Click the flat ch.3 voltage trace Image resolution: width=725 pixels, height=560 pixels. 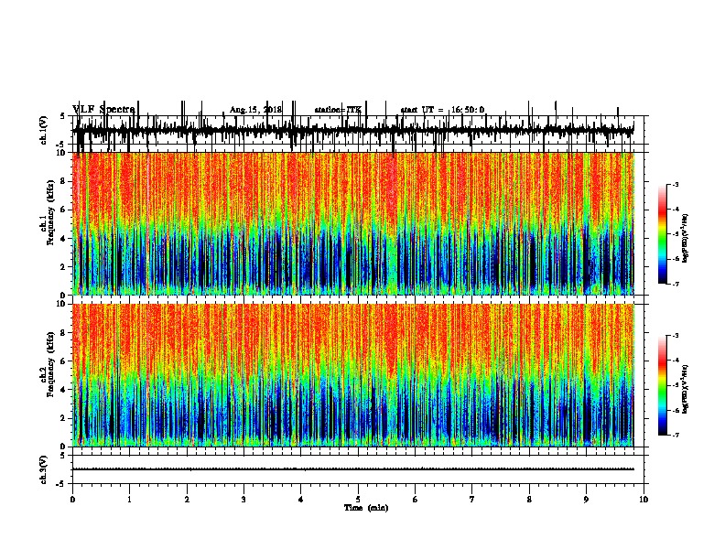(353, 469)
